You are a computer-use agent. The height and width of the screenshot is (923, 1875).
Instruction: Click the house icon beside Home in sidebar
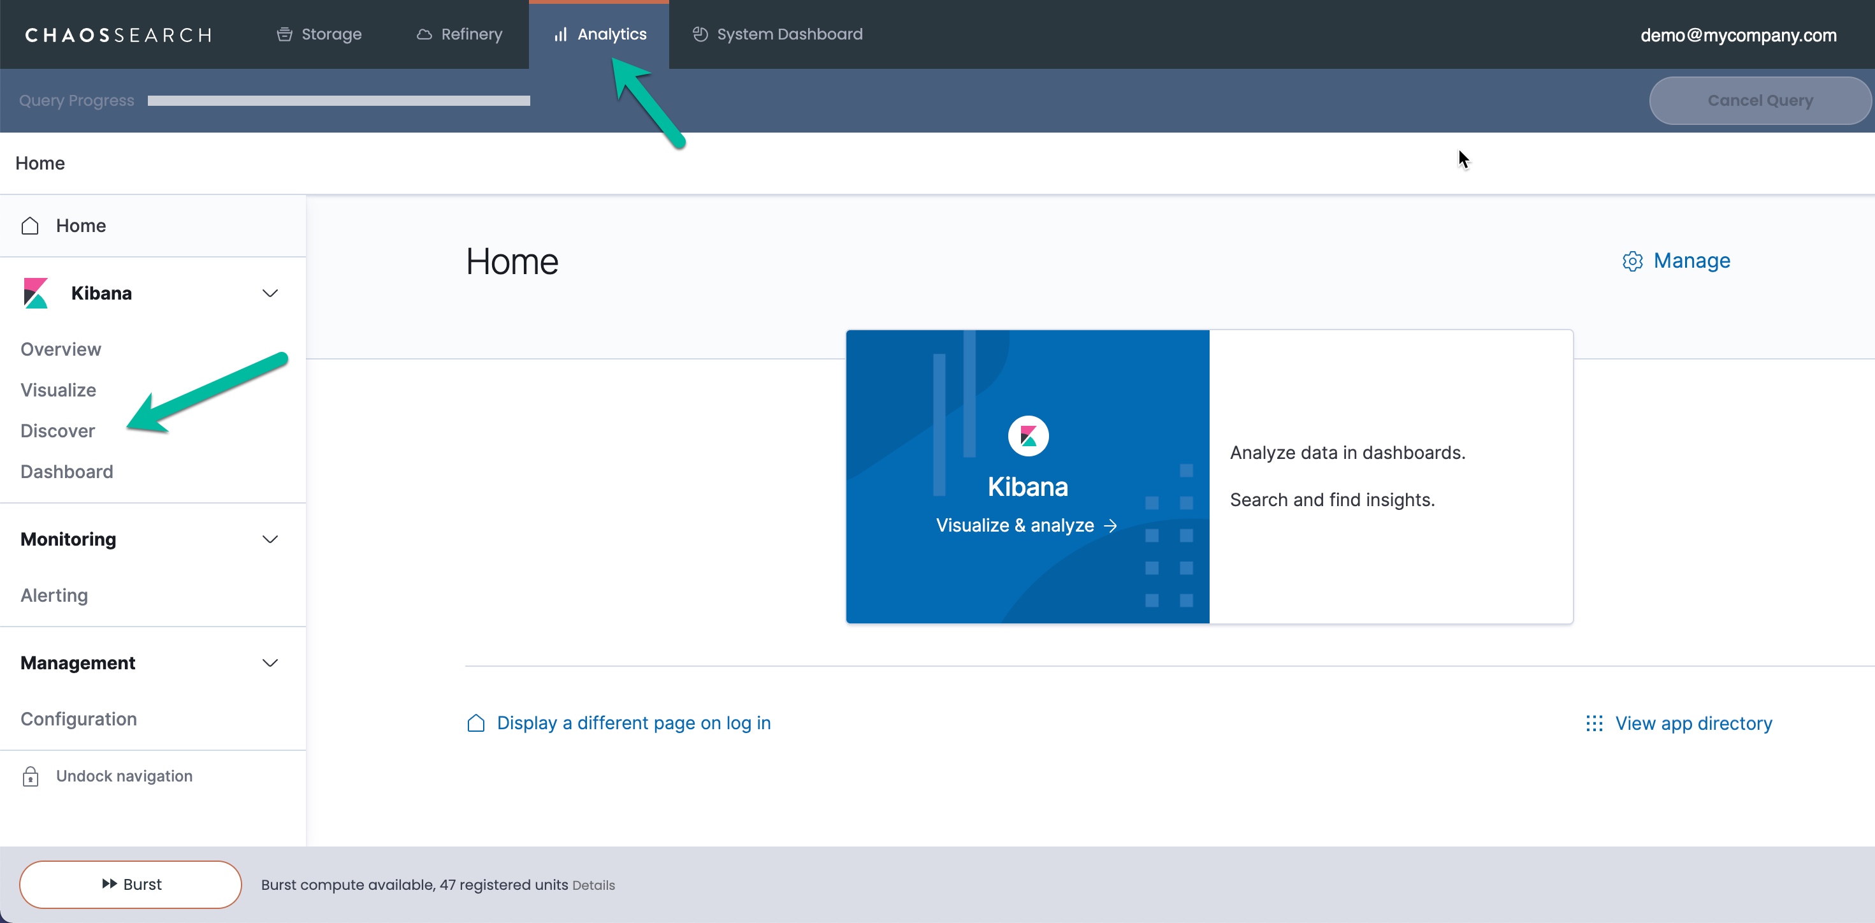click(x=30, y=226)
